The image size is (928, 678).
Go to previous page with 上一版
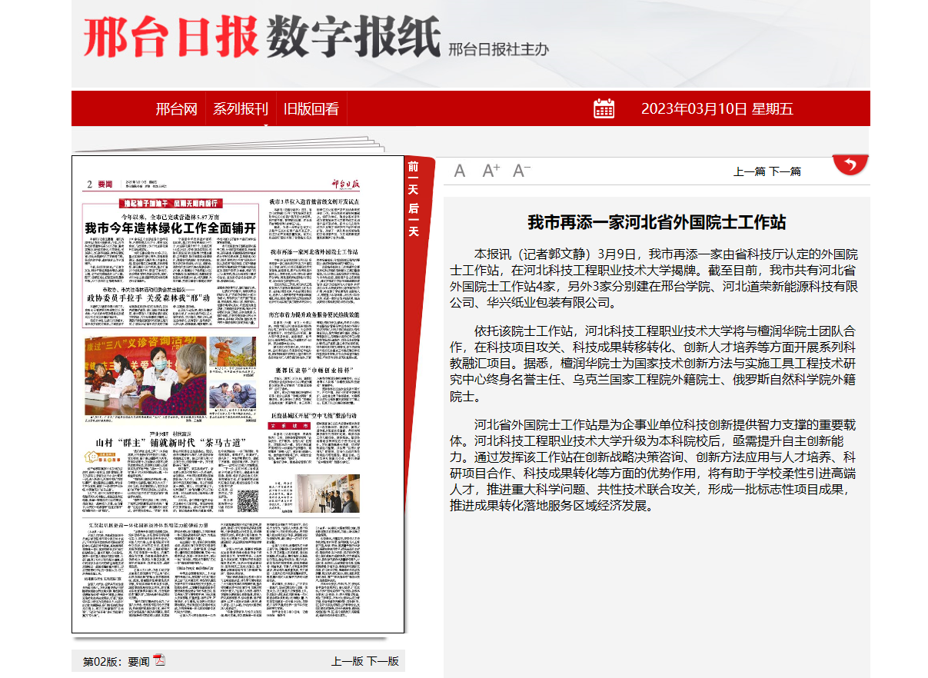tap(347, 661)
